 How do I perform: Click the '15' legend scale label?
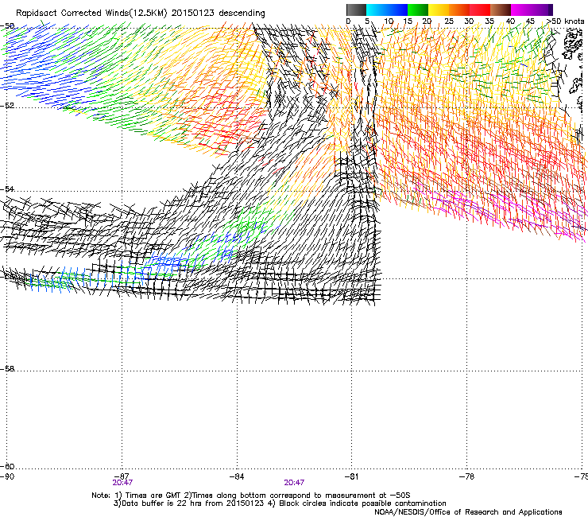(x=408, y=21)
